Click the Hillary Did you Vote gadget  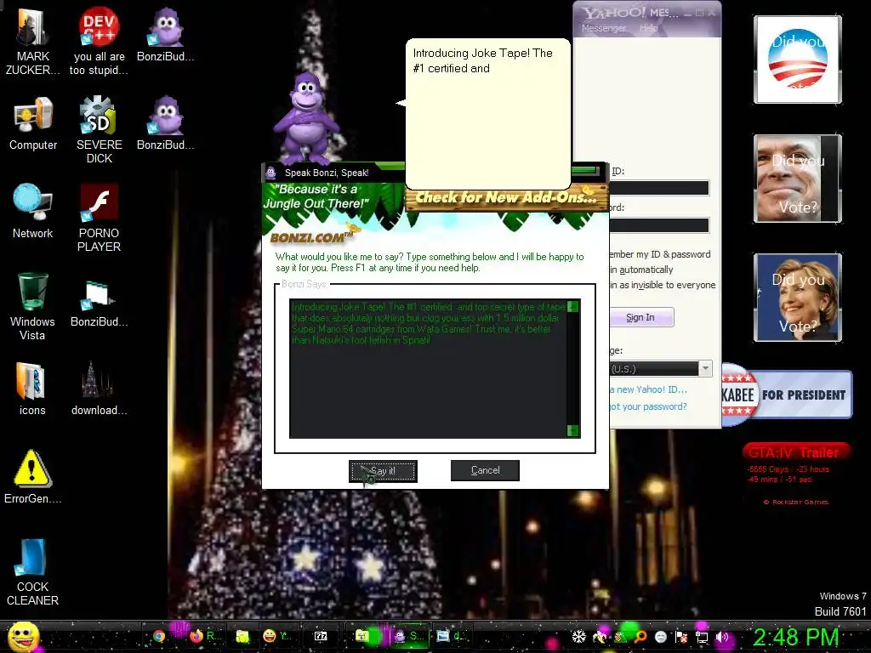(798, 297)
